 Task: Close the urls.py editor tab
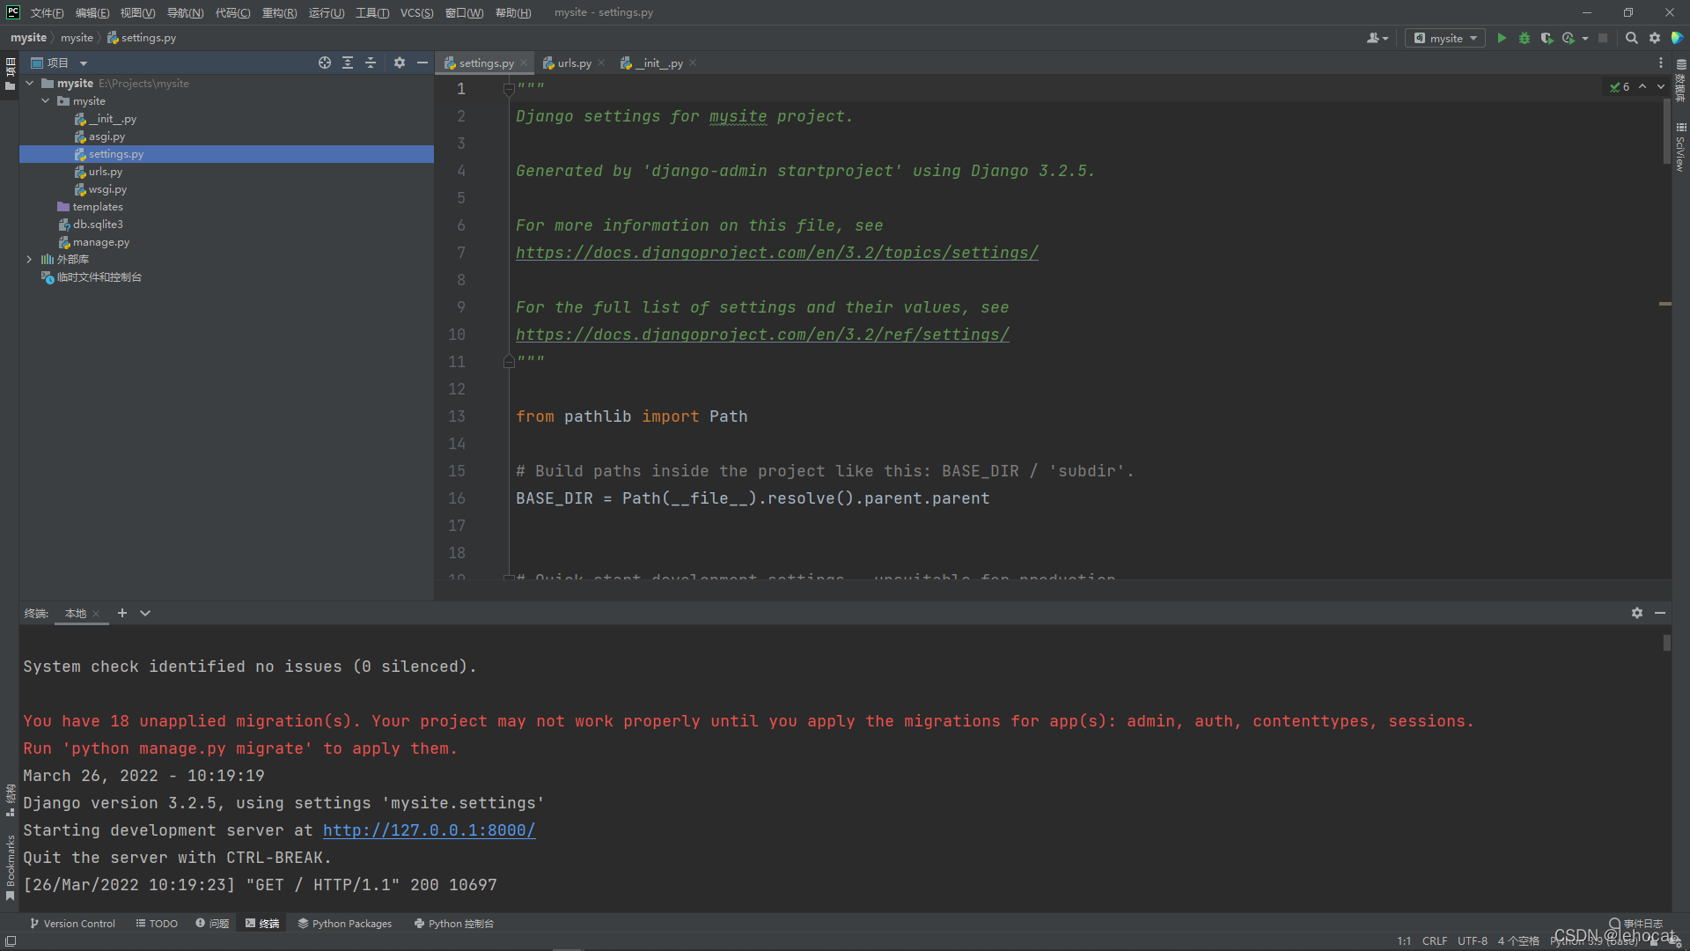tap(601, 63)
